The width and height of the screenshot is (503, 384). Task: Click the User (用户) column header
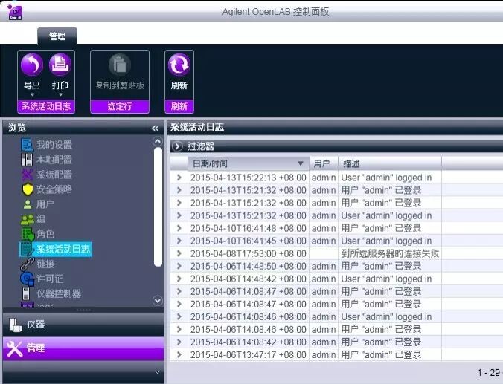pos(324,163)
